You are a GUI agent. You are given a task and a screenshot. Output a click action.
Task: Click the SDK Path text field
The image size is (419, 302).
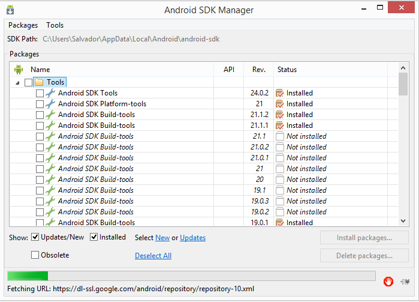coord(131,39)
